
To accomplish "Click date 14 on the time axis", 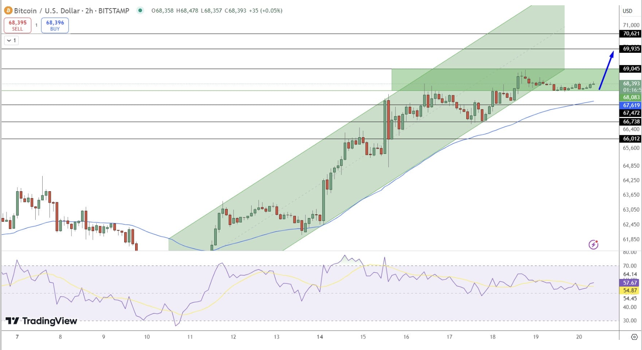I will (320, 337).
